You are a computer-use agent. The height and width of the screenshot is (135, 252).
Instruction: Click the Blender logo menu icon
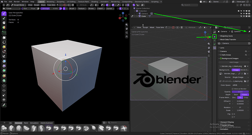pyautogui.click(x=2, y=1)
